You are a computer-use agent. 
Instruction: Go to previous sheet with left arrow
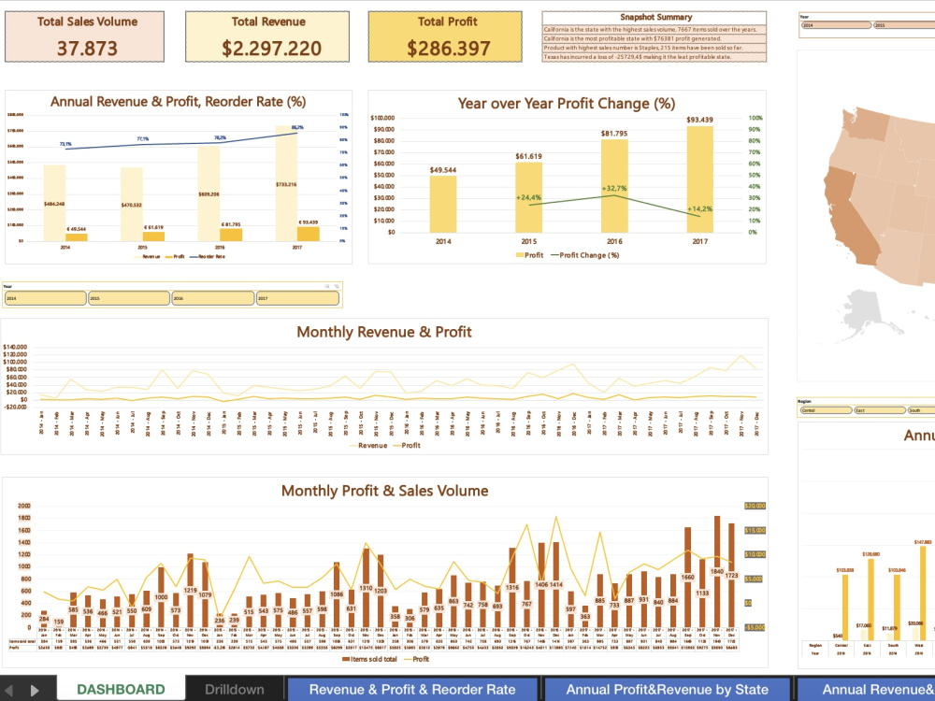(x=9, y=690)
